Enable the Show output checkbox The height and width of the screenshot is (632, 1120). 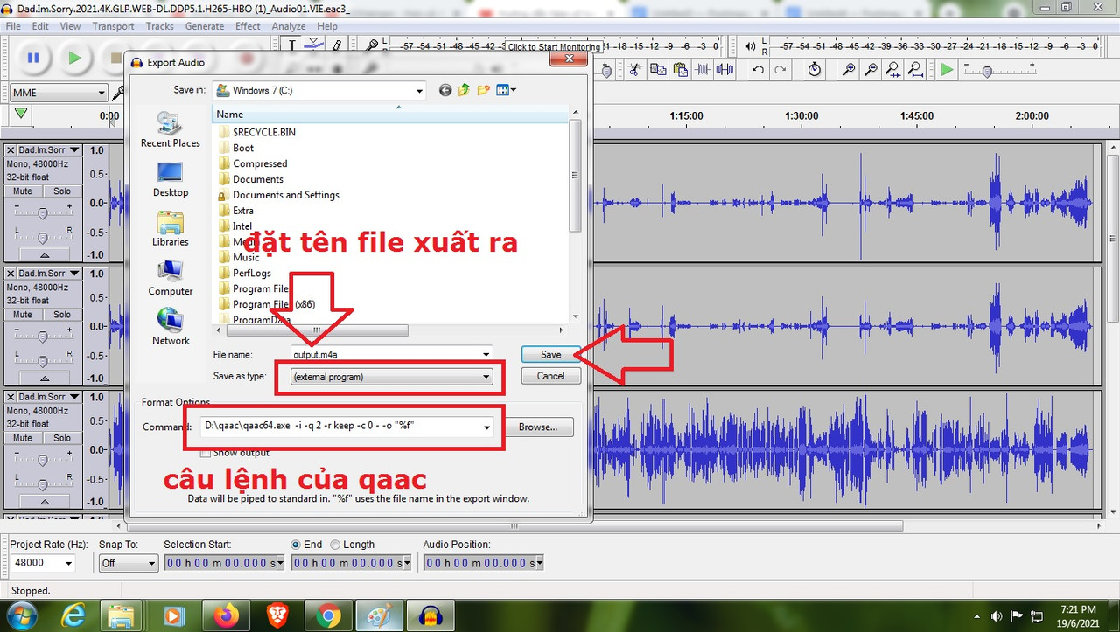[x=206, y=453]
